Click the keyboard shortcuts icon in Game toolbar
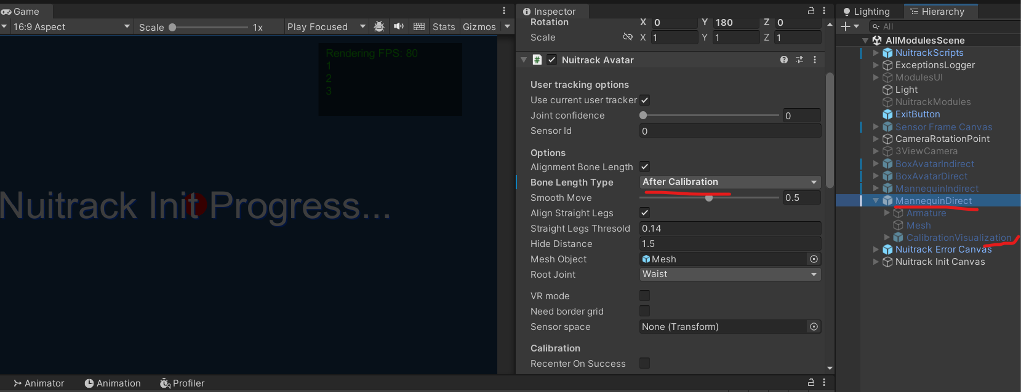This screenshot has height=392, width=1021. click(x=419, y=26)
